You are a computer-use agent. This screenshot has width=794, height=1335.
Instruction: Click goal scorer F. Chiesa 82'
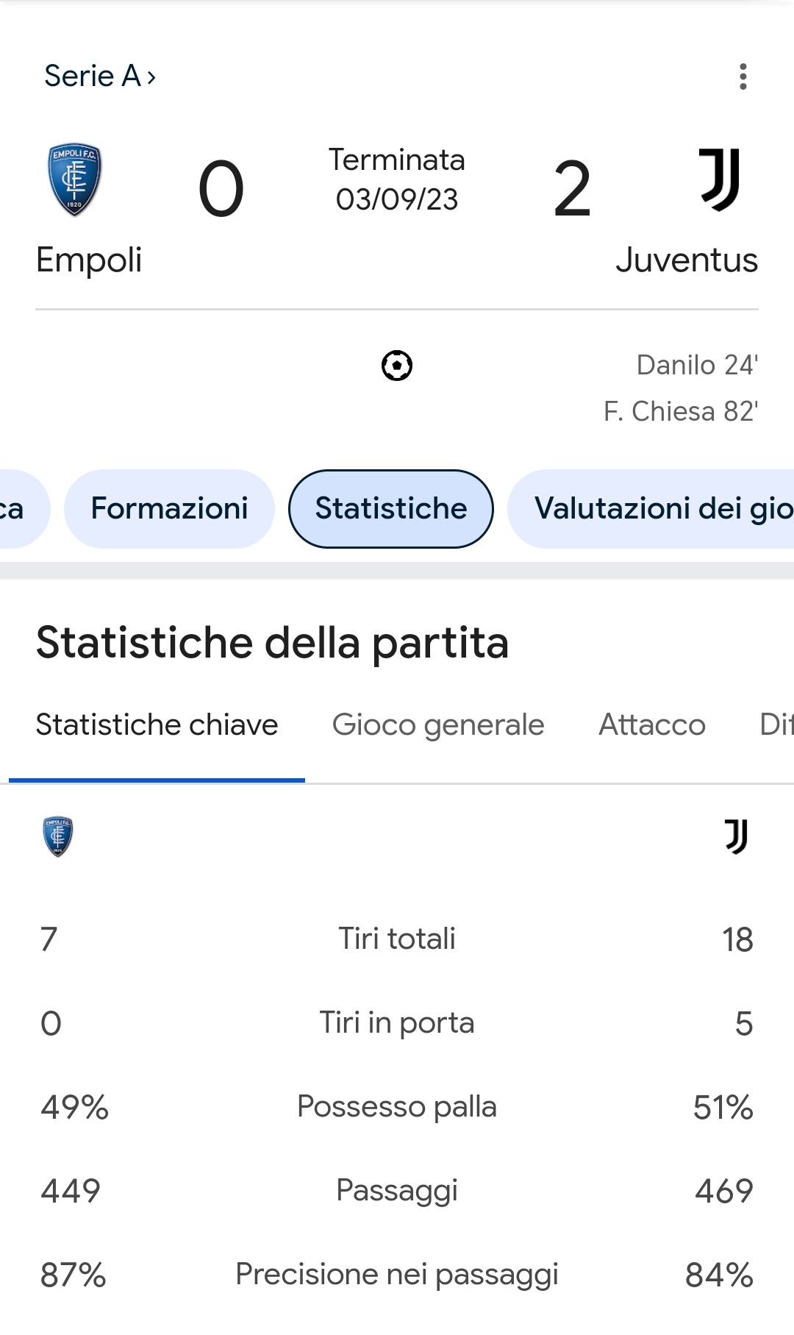[x=681, y=411]
